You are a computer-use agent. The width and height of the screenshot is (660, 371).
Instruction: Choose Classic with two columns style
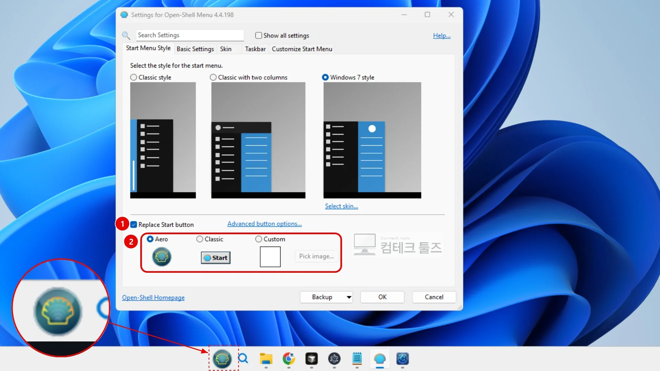(x=213, y=77)
